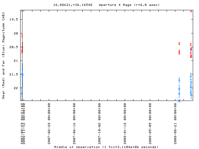Select the y-axis tick label "20.5"
This screenshot has height=149, width=199.
pos(14,47)
